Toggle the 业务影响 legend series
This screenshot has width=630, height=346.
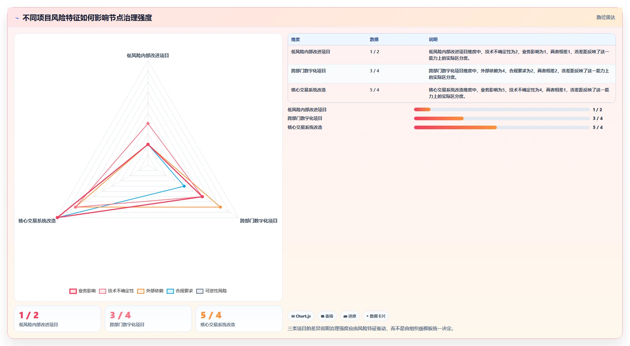point(82,291)
